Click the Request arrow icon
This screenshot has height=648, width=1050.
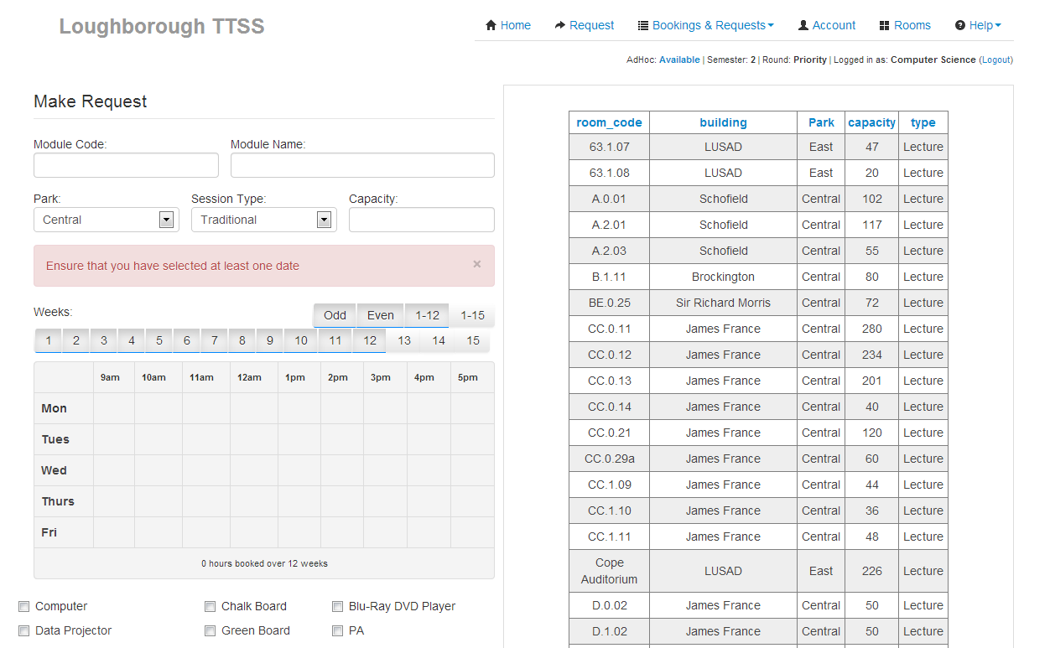(560, 25)
